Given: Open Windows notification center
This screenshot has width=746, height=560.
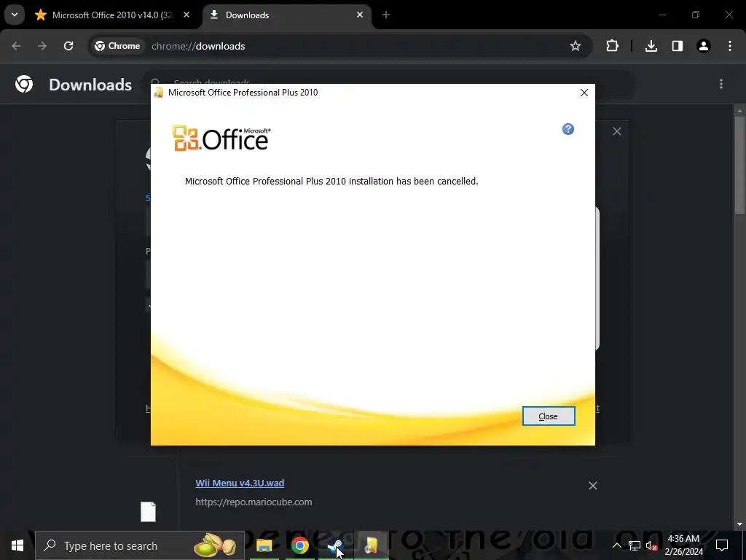Looking at the screenshot, I should pyautogui.click(x=722, y=545).
